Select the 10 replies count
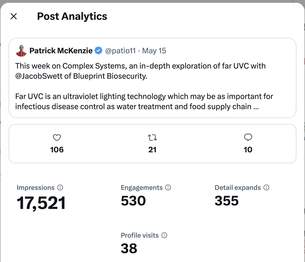The image size is (305, 262). [248, 150]
